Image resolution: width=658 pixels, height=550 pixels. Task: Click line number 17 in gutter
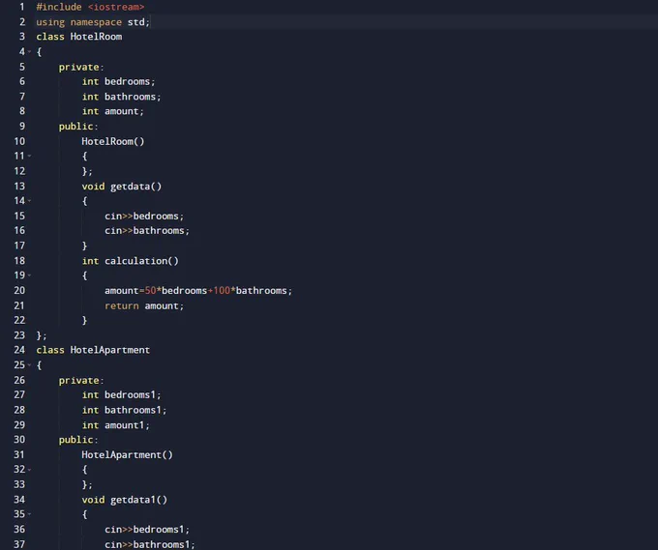(19, 246)
